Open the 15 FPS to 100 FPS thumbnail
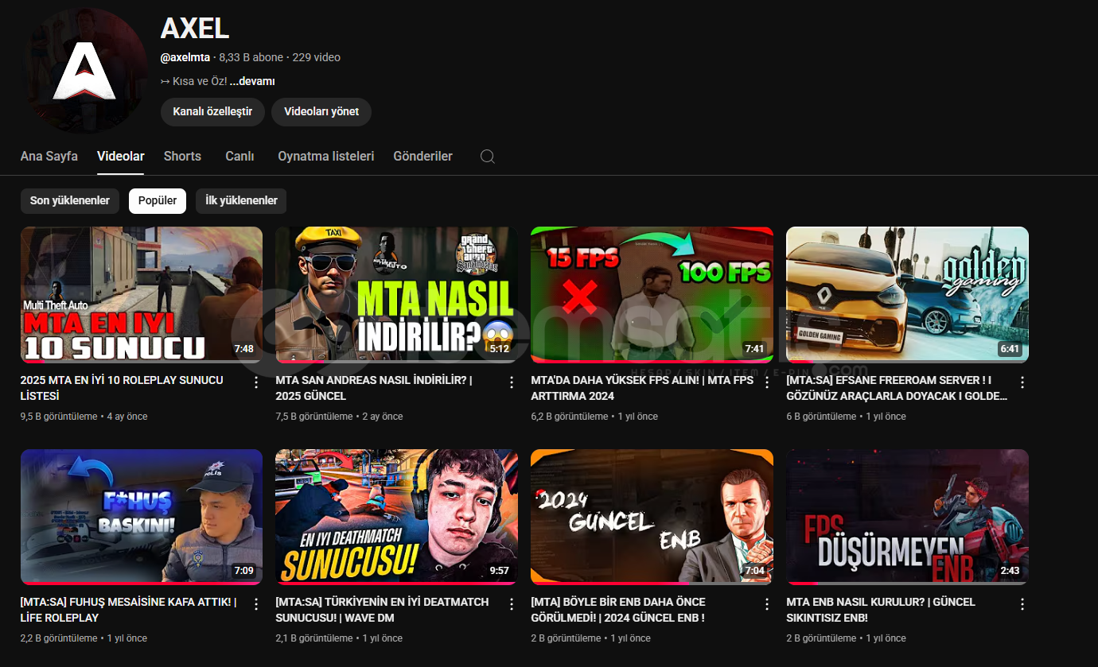This screenshot has height=667, width=1098. coord(652,295)
